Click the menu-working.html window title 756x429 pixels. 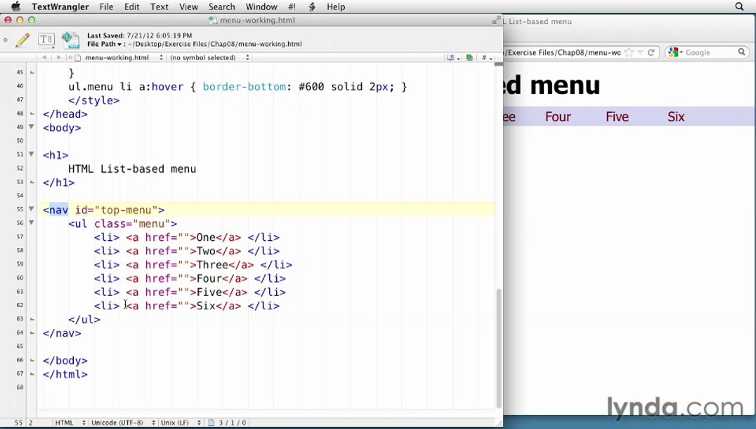pos(257,20)
